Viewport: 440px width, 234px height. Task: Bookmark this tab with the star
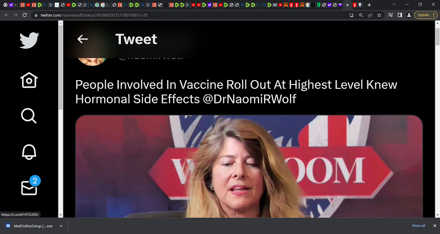coord(379,15)
